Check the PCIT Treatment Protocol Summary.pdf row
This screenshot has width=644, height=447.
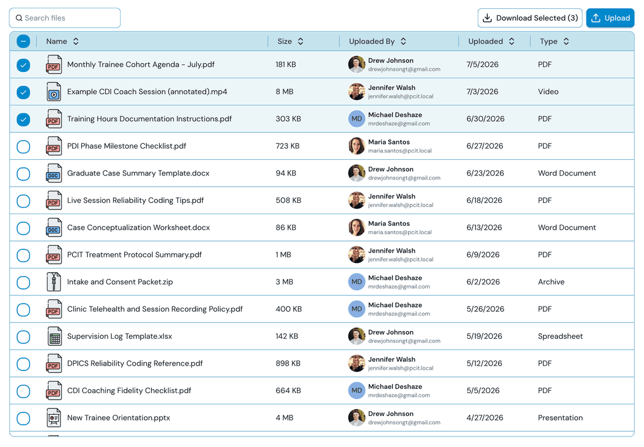coord(23,255)
